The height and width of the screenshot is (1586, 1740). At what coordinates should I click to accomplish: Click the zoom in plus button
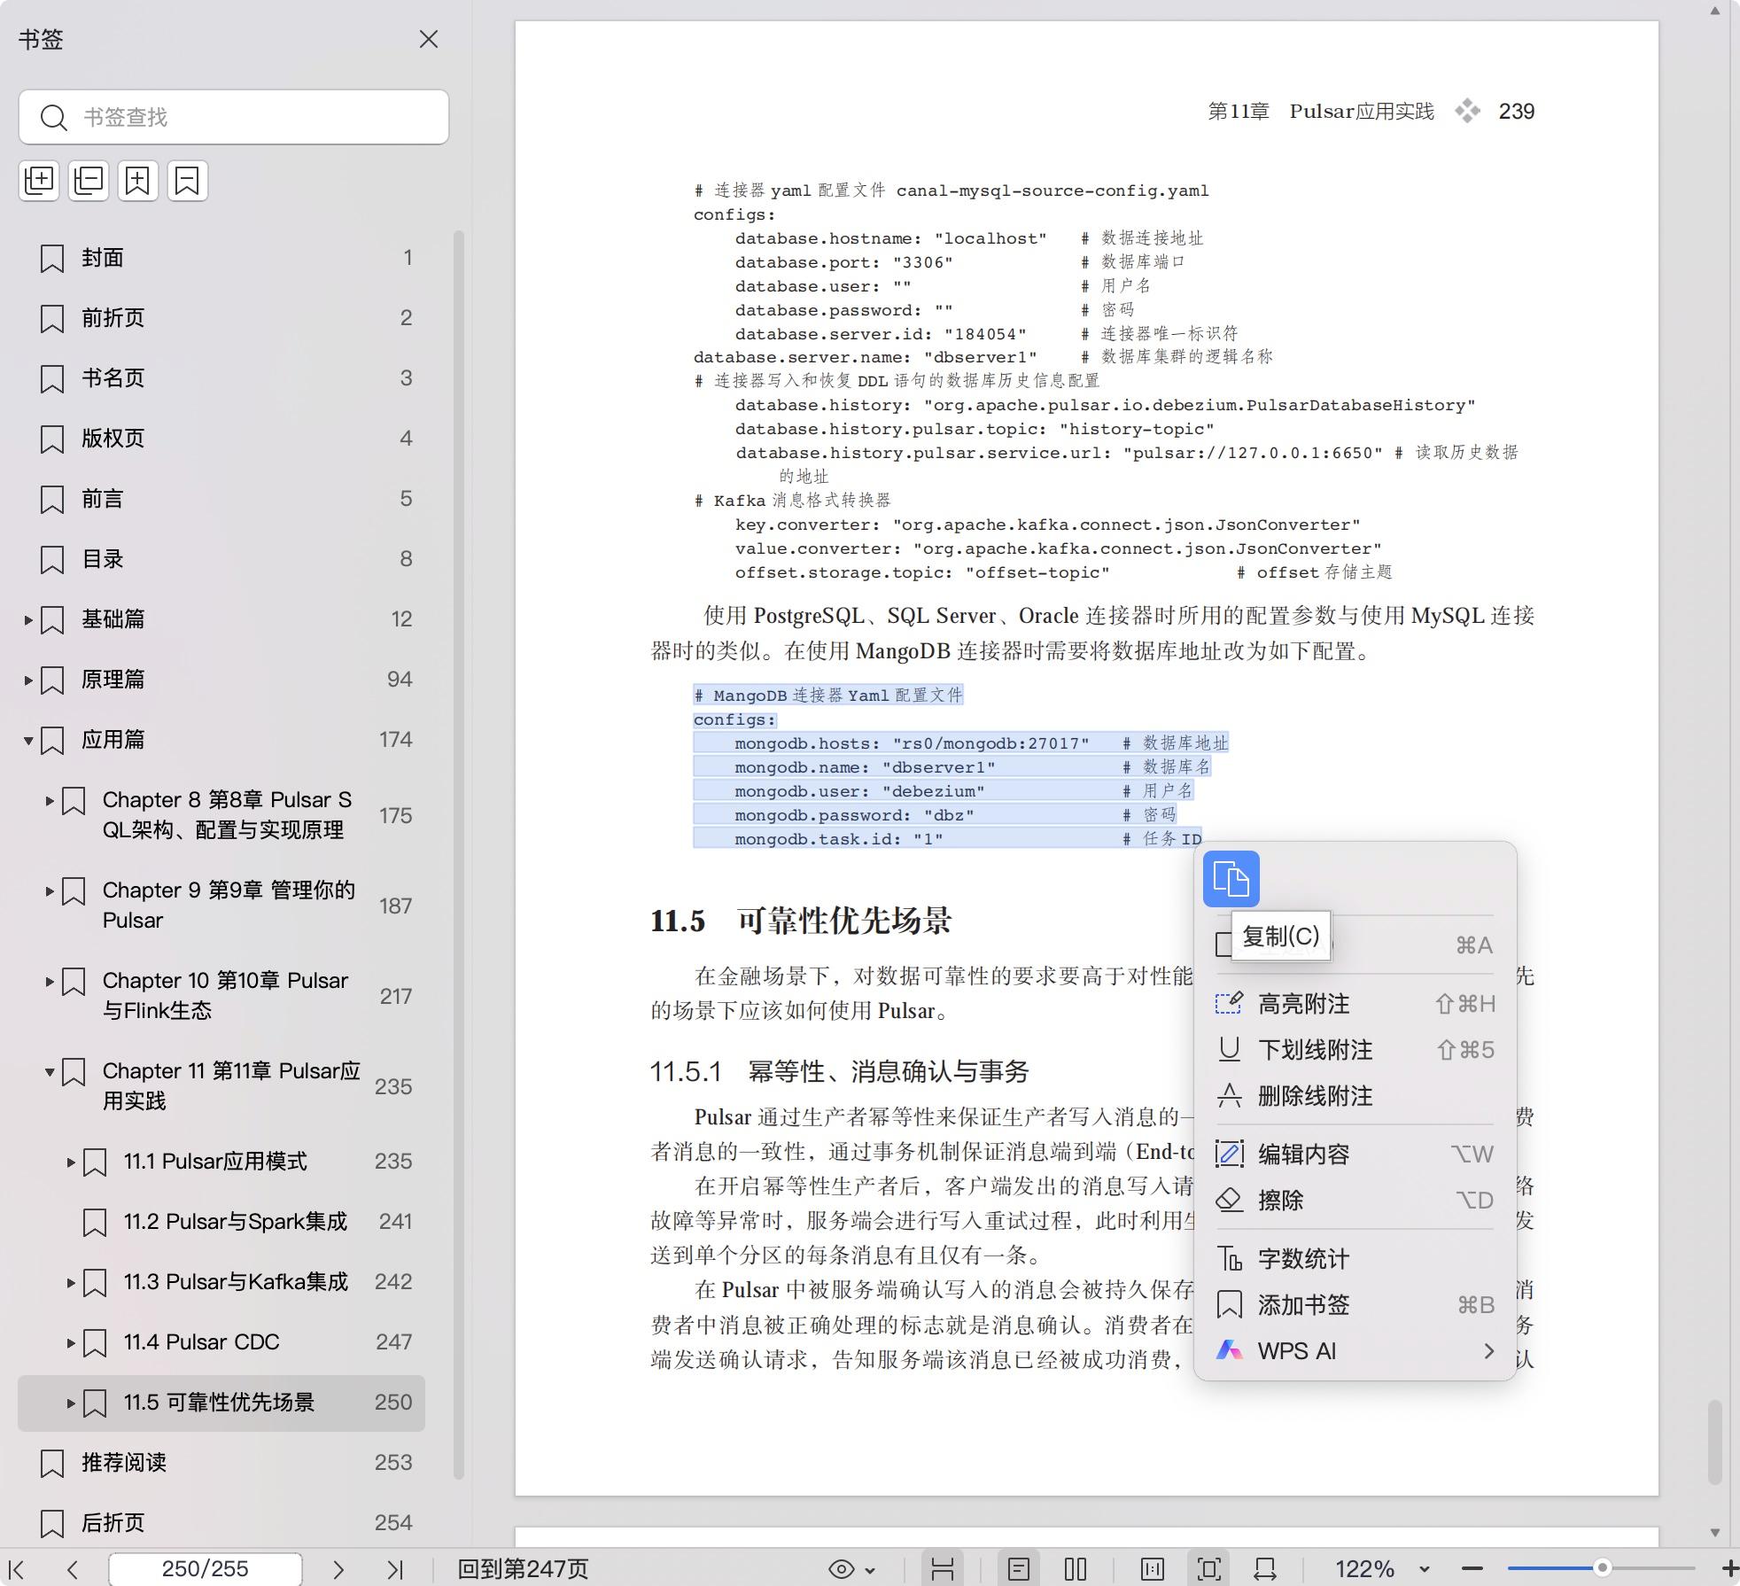tap(1729, 1569)
